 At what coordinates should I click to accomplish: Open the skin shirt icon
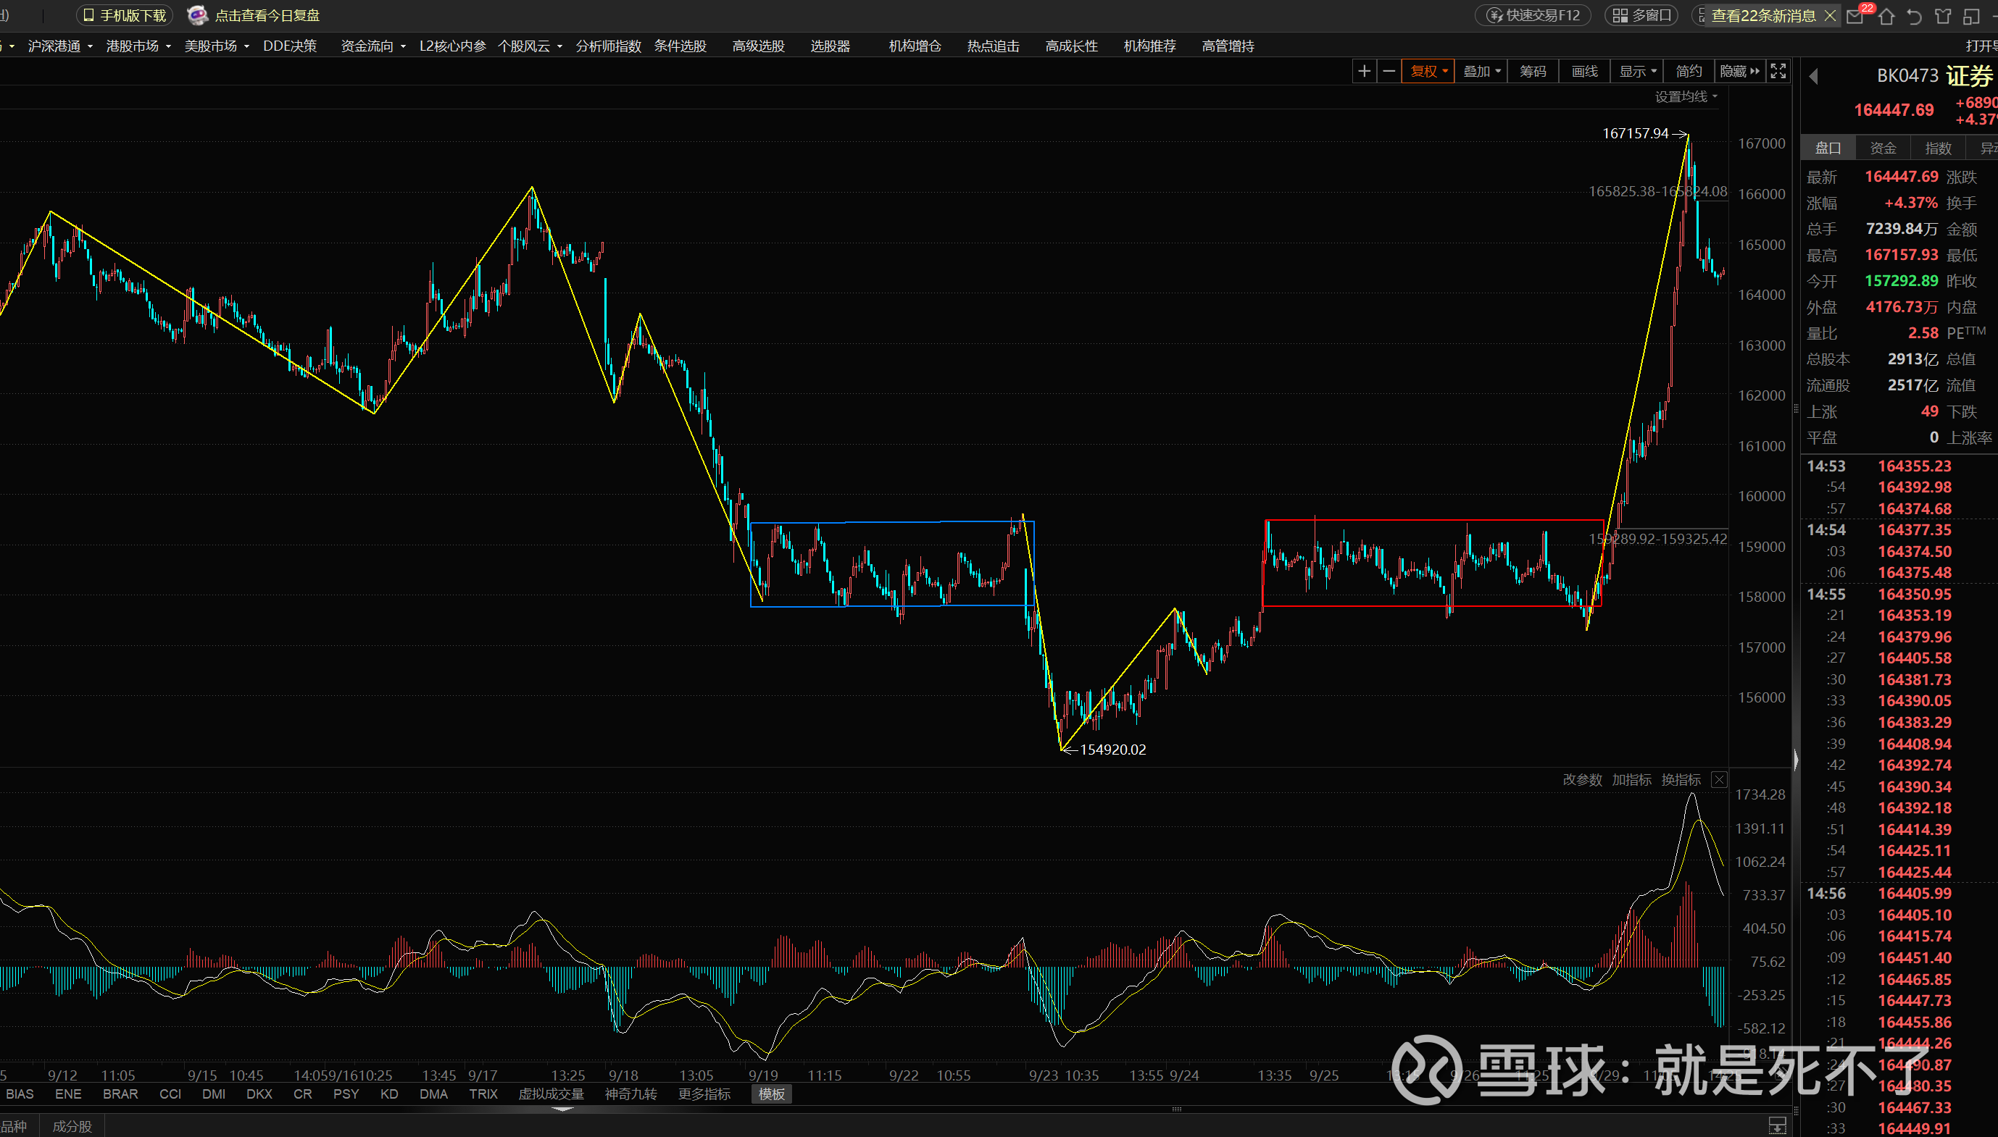(x=1944, y=16)
